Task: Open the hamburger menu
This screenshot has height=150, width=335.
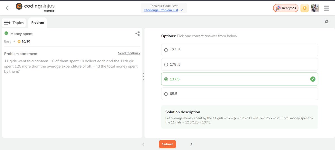Action: pos(327,8)
